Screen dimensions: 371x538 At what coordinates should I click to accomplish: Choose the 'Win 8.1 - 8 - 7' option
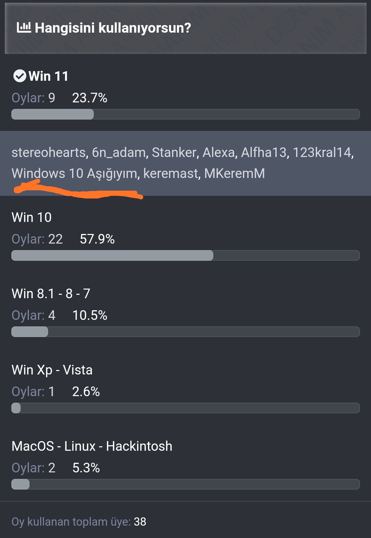coord(51,294)
